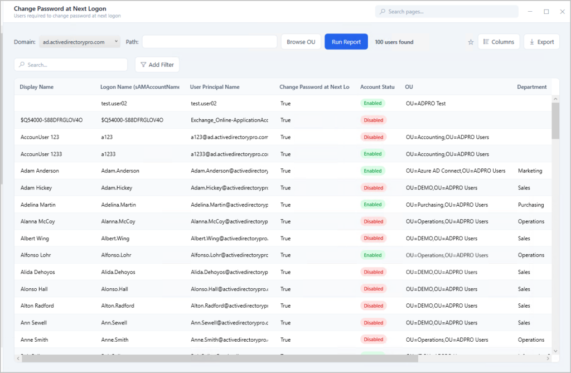Run the password report
571x373 pixels.
point(346,42)
